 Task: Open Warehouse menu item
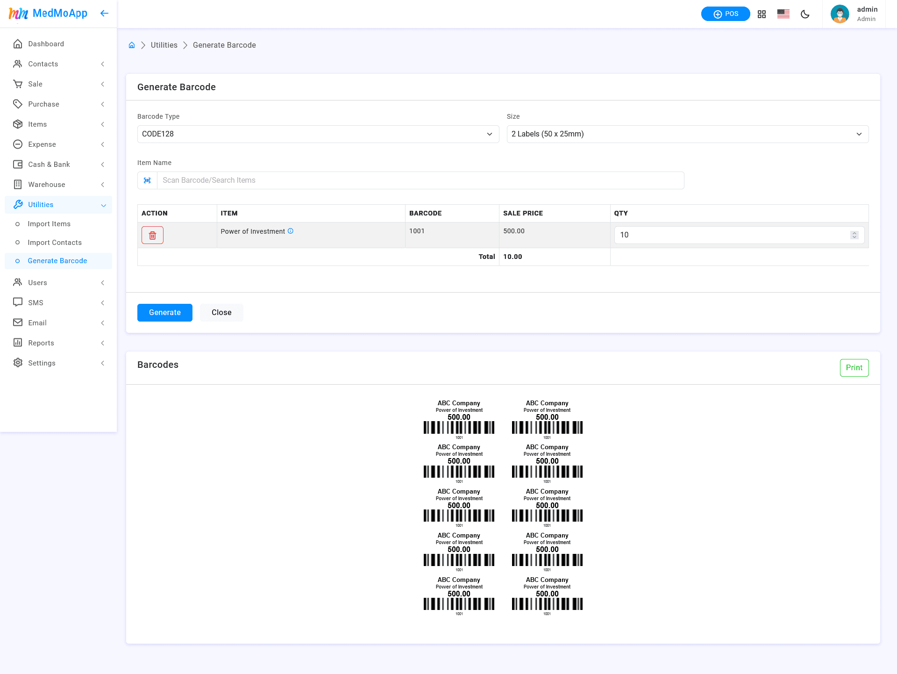(x=58, y=185)
